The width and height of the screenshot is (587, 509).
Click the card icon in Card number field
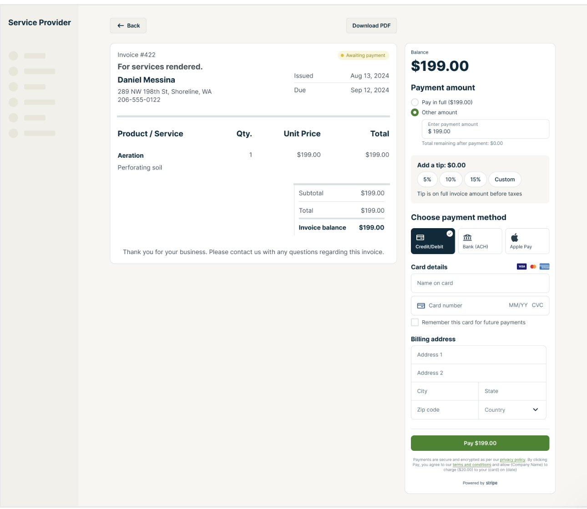point(421,306)
